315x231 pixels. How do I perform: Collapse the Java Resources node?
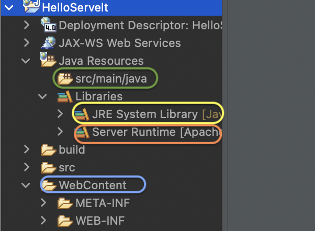click(x=26, y=61)
